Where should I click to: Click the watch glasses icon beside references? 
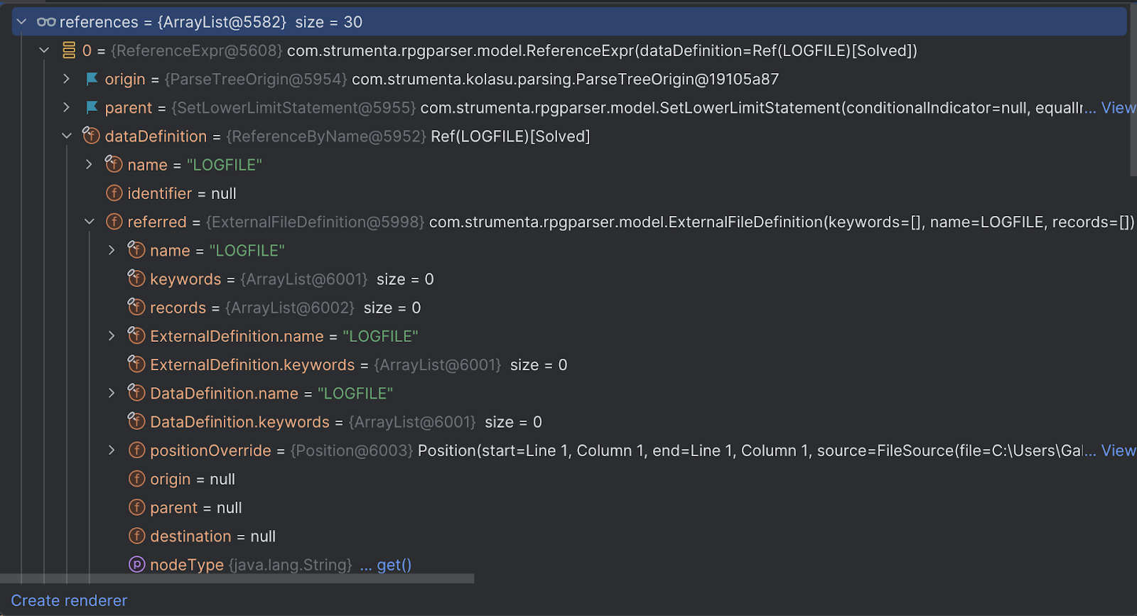tap(46, 22)
